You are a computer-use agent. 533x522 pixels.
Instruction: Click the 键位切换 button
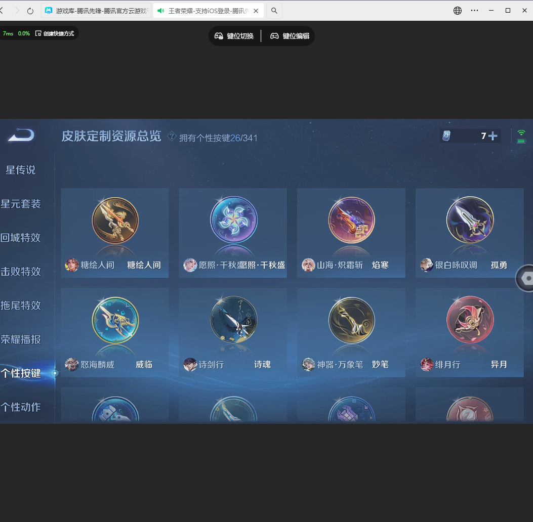[234, 36]
